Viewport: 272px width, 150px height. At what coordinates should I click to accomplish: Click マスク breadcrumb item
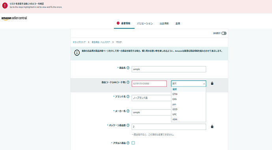pos(119,42)
